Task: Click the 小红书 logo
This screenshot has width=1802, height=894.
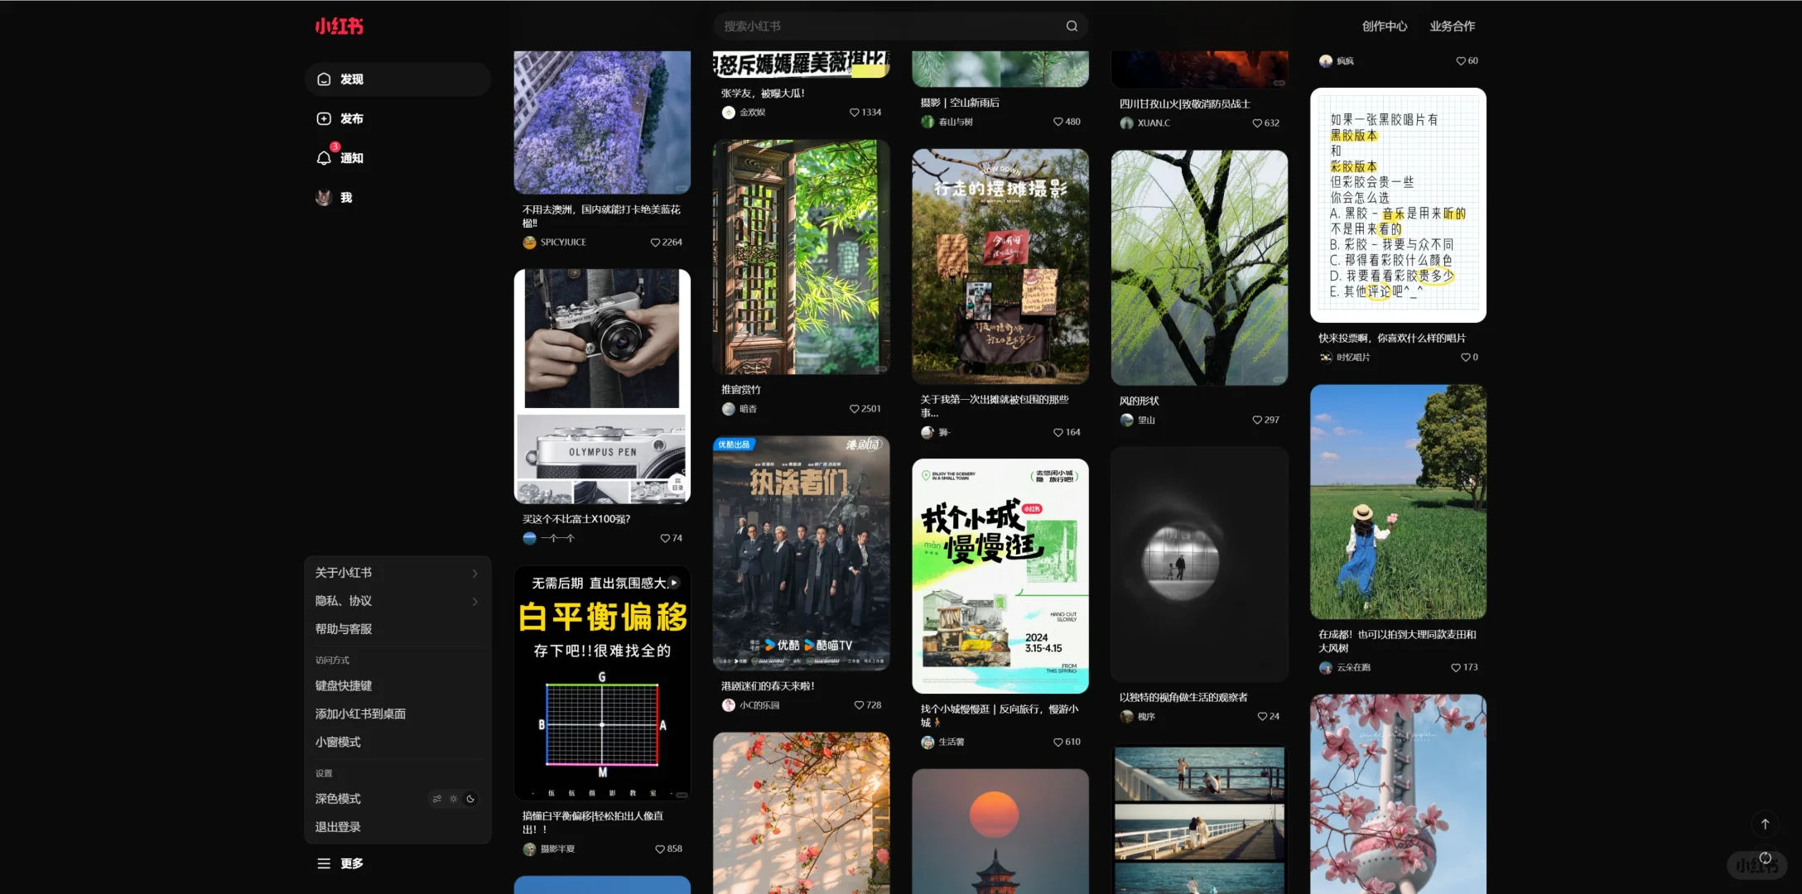Action: [339, 26]
